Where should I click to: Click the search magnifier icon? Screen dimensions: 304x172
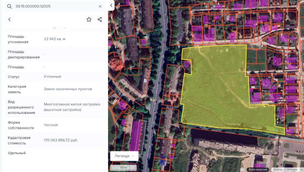tap(9, 7)
